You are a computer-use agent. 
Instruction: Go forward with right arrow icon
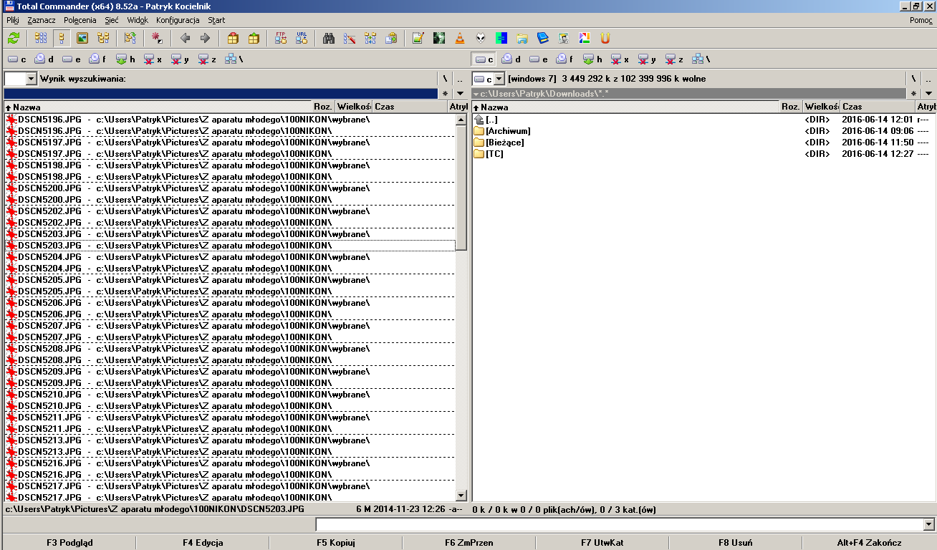coord(205,38)
